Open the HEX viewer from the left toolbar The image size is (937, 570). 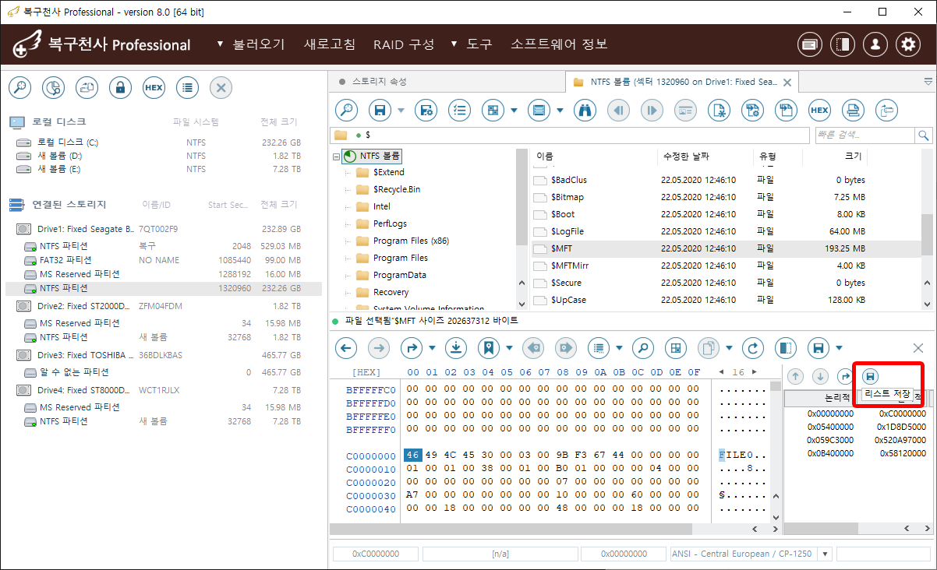point(154,87)
